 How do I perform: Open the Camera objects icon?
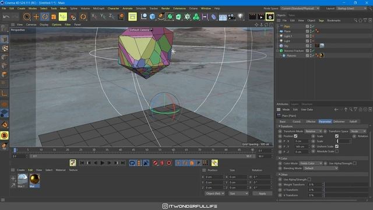point(231,17)
